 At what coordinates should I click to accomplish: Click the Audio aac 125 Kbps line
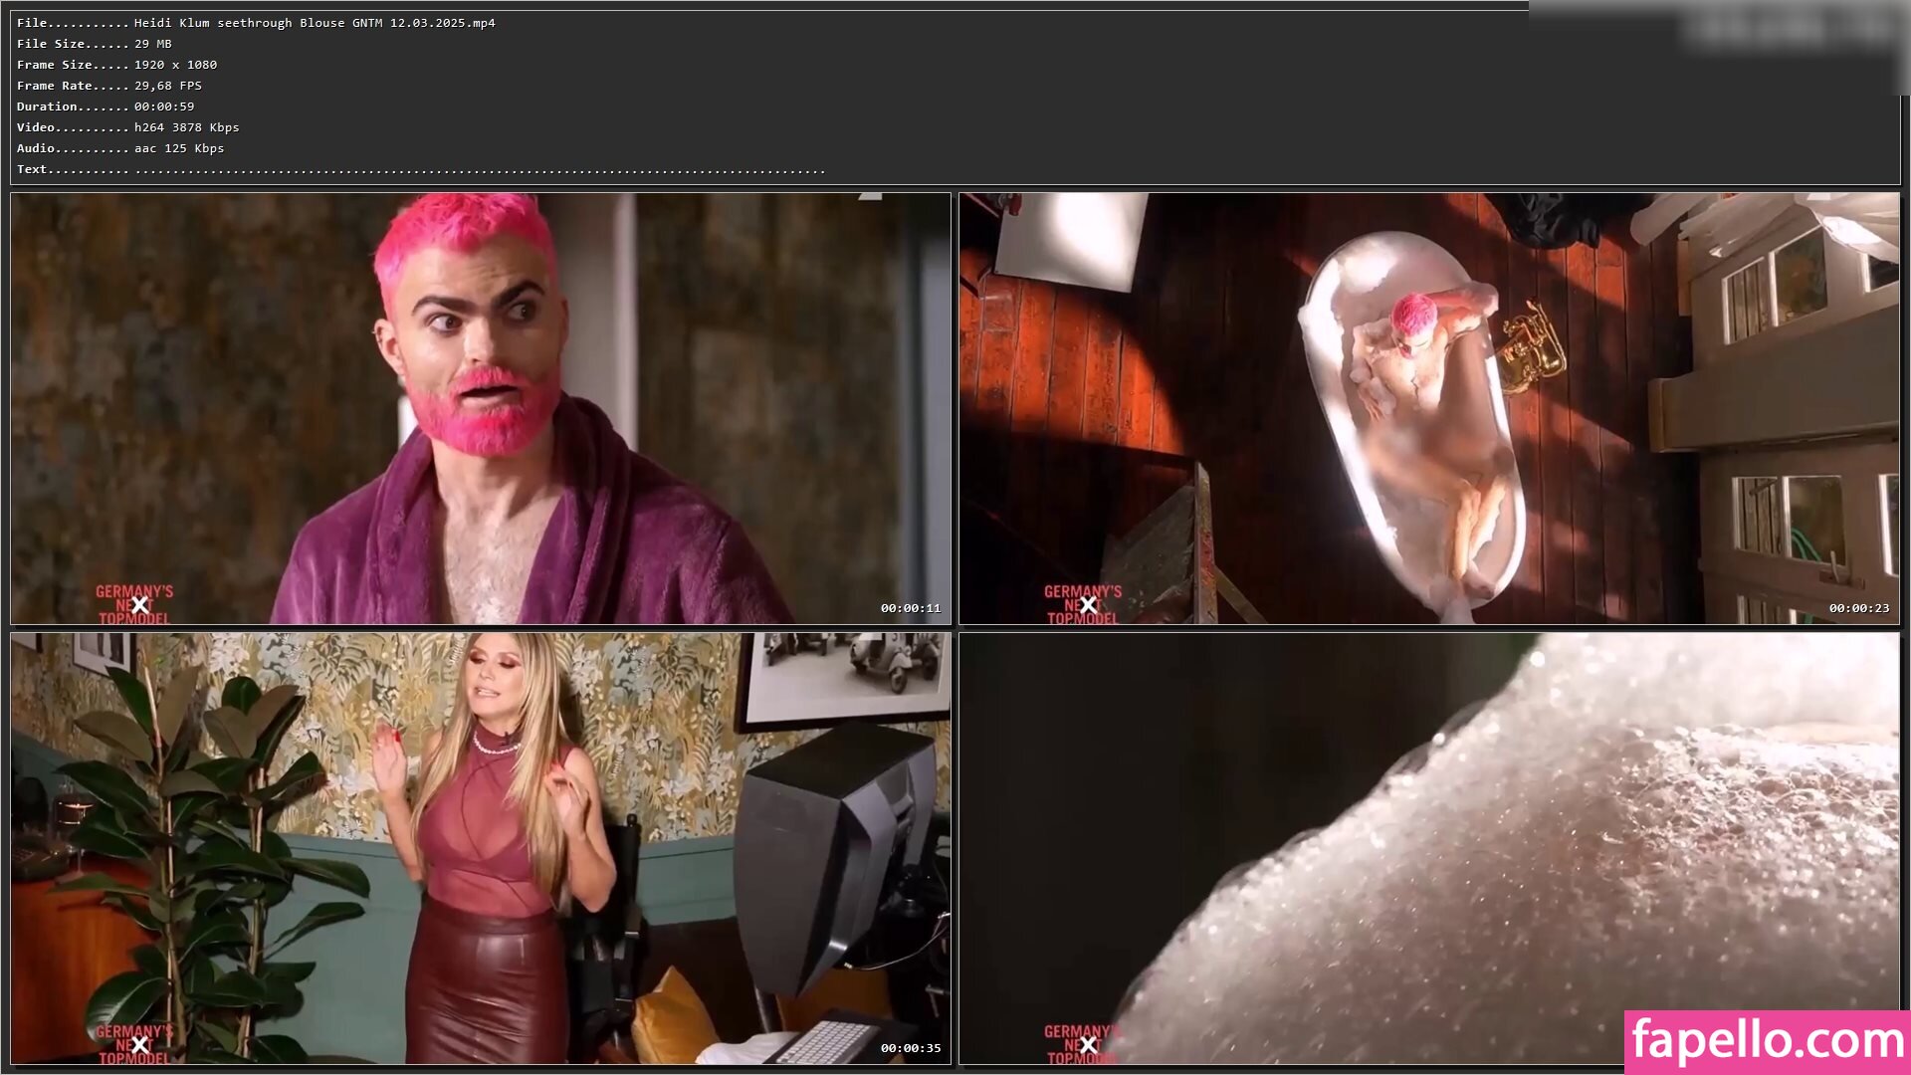point(120,148)
